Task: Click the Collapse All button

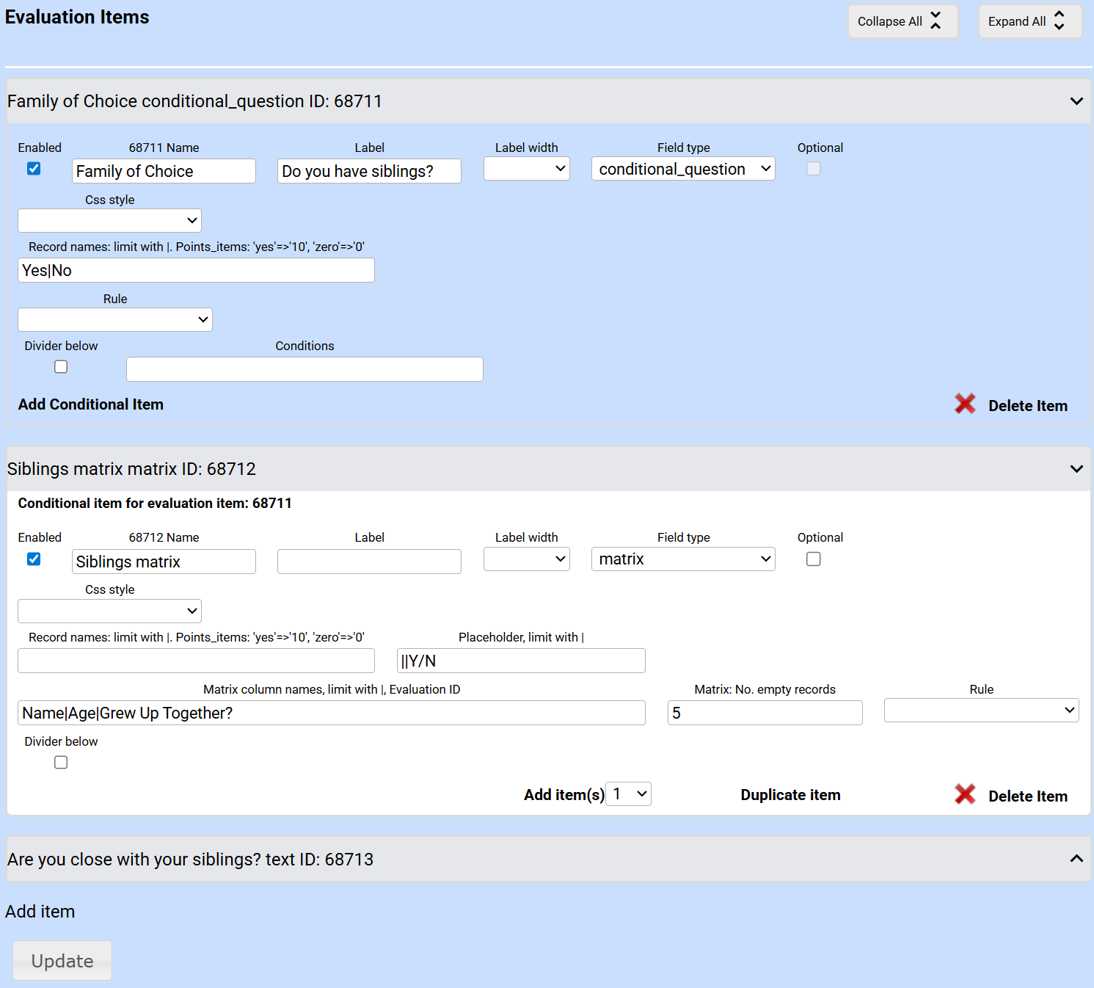Action: coord(902,21)
